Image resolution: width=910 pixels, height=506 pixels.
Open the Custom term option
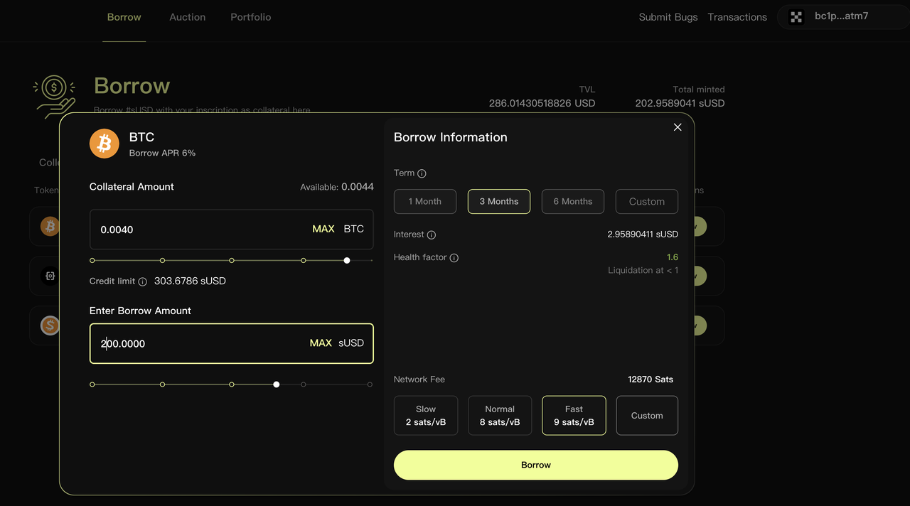(646, 202)
